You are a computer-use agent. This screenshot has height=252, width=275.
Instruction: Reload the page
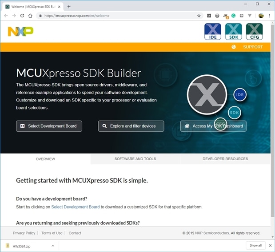tap(22, 16)
